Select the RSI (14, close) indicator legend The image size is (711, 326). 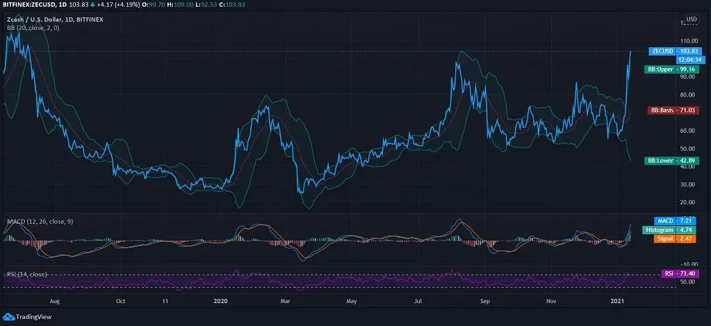pos(27,274)
